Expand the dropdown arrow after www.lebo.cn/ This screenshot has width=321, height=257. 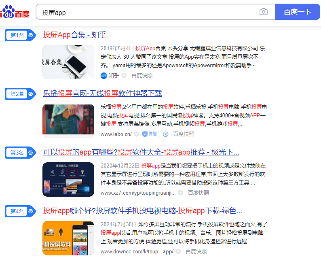coord(136,134)
